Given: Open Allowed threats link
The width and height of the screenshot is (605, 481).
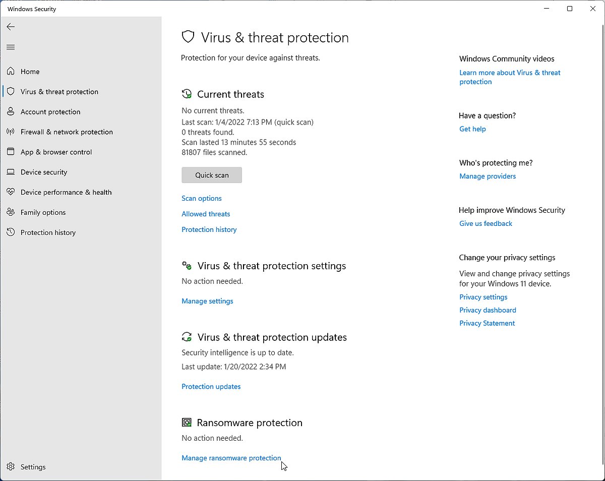Looking at the screenshot, I should 206,214.
